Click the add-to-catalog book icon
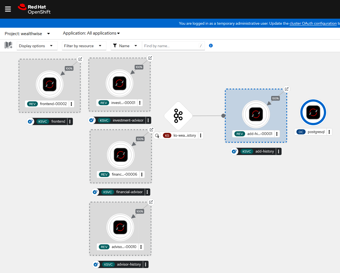Viewport: 340px width, 273px height. (x=8, y=45)
